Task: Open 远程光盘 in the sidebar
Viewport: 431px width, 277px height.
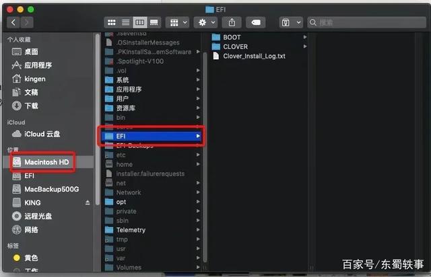Action: 38,216
